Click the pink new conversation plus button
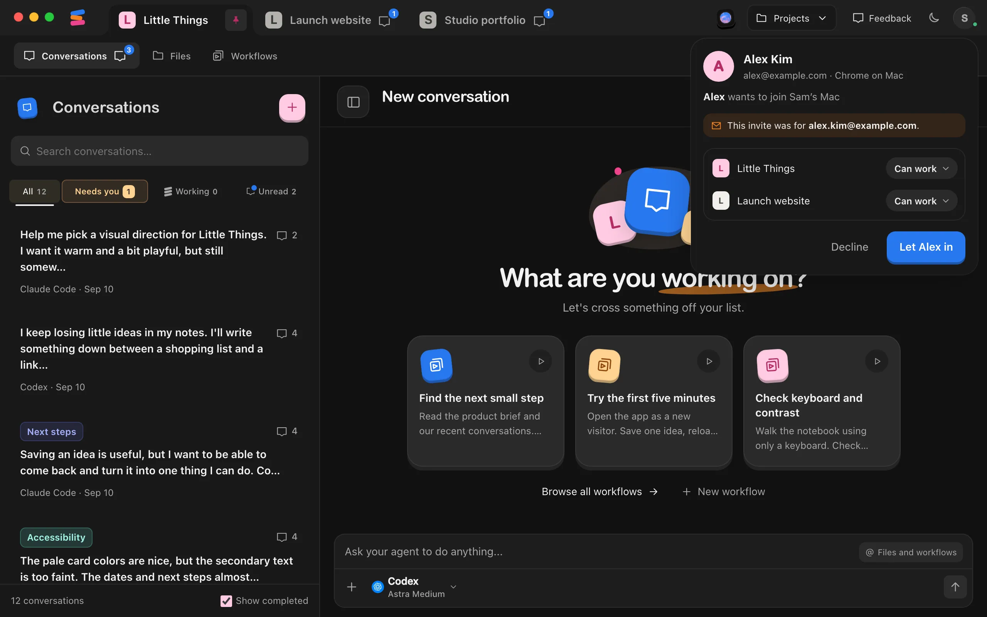Screen dimensions: 987x617 click(x=292, y=107)
